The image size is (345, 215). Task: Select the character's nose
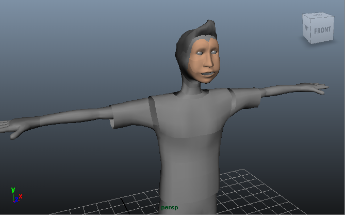(209, 63)
